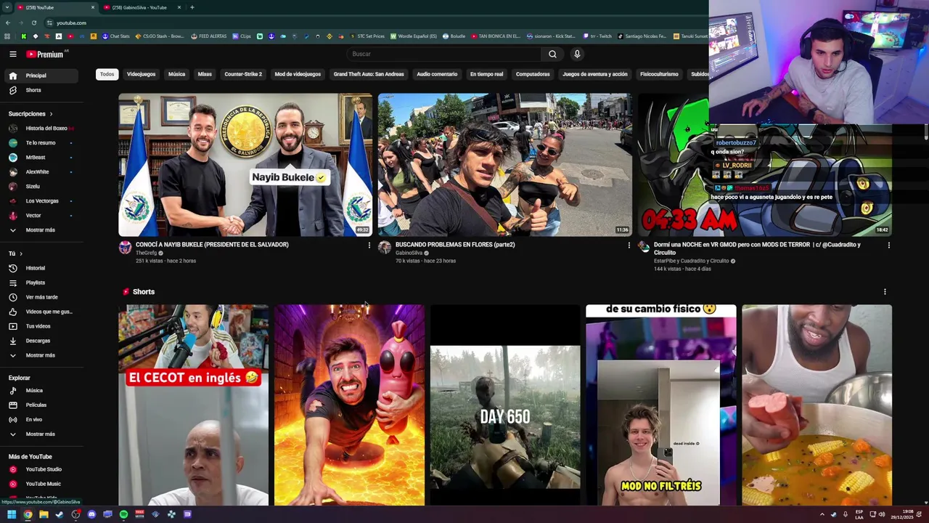This screenshot has width=929, height=523.
Task: Select the Todos filter chip
Action: tap(107, 74)
